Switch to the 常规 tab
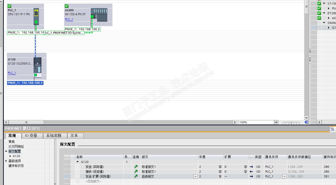Viewport: 336px width, 185px height. point(13,136)
